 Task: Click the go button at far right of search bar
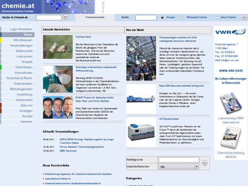click(245, 17)
